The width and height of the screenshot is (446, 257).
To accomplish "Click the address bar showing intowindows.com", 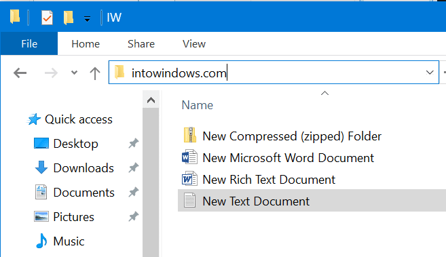I will coord(274,72).
